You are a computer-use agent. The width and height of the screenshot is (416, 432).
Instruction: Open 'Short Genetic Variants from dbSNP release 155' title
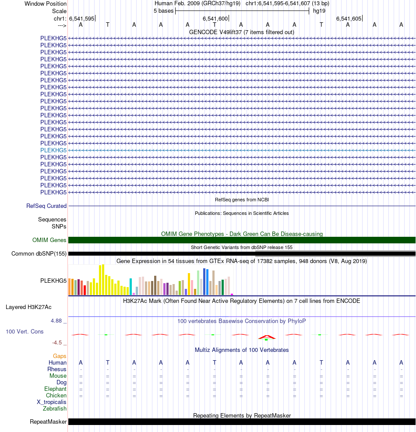point(242,247)
